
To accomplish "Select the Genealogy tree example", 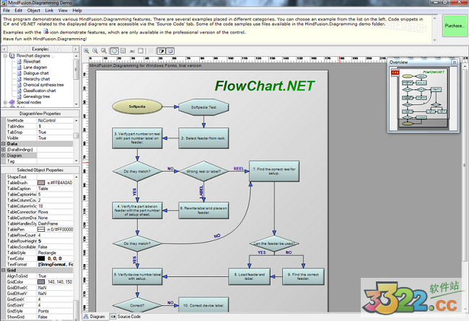I will click(37, 96).
